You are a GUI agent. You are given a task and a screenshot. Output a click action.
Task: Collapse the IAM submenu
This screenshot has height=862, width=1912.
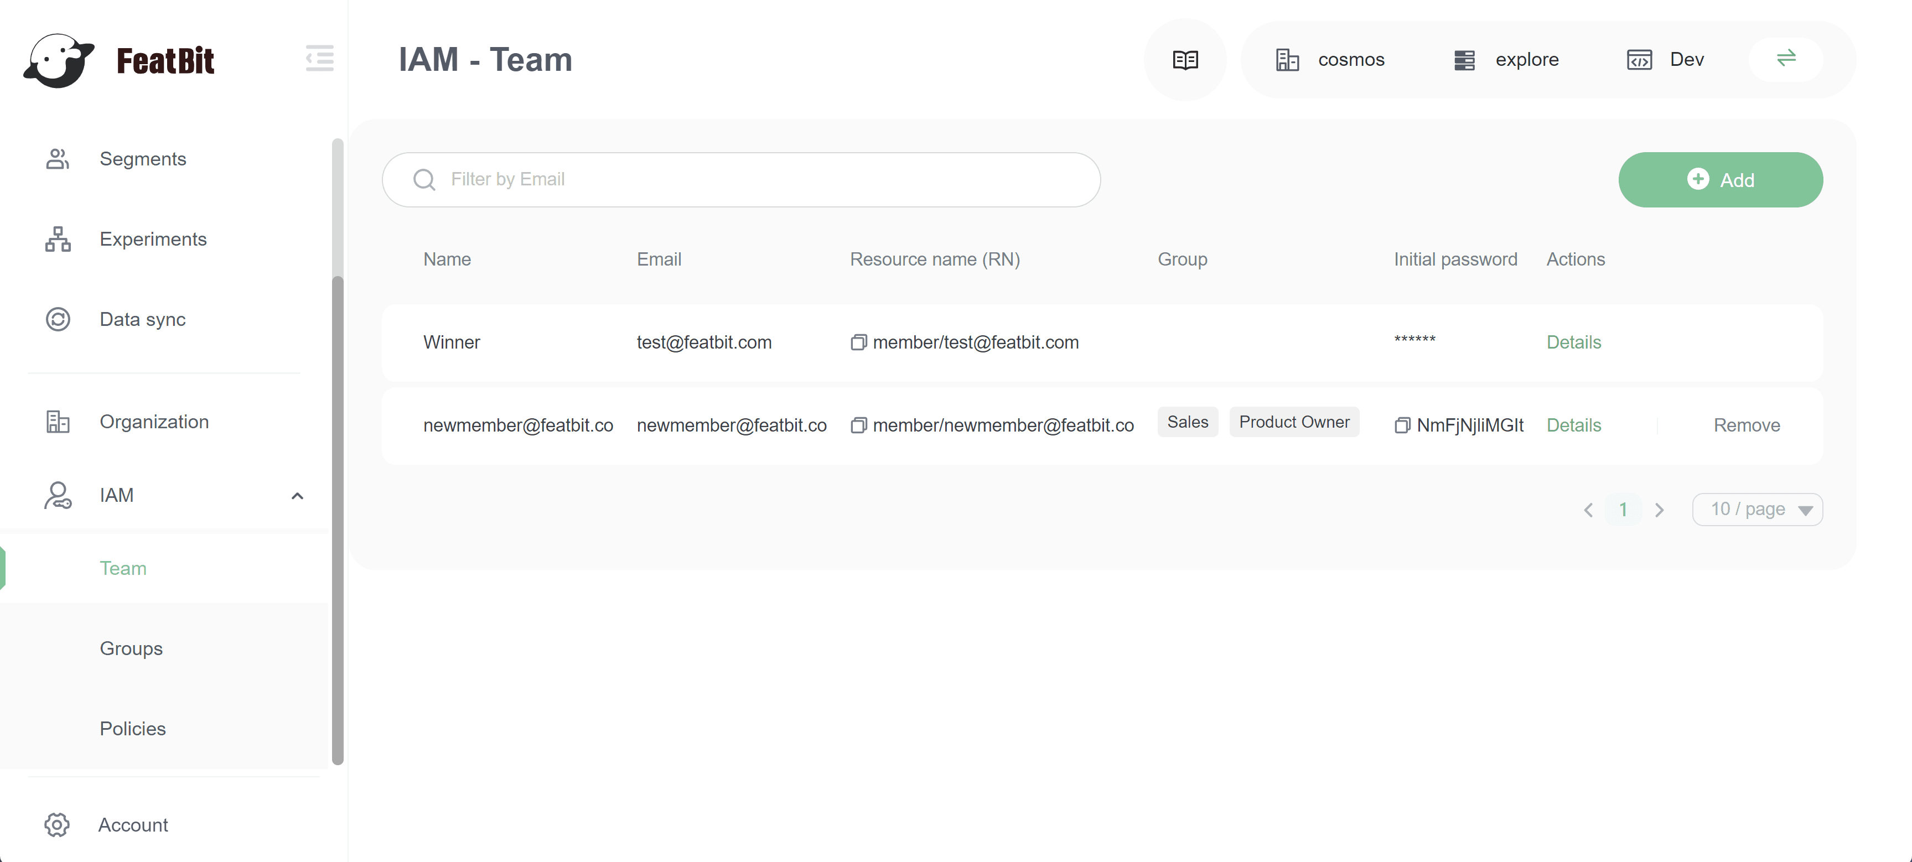pos(297,496)
